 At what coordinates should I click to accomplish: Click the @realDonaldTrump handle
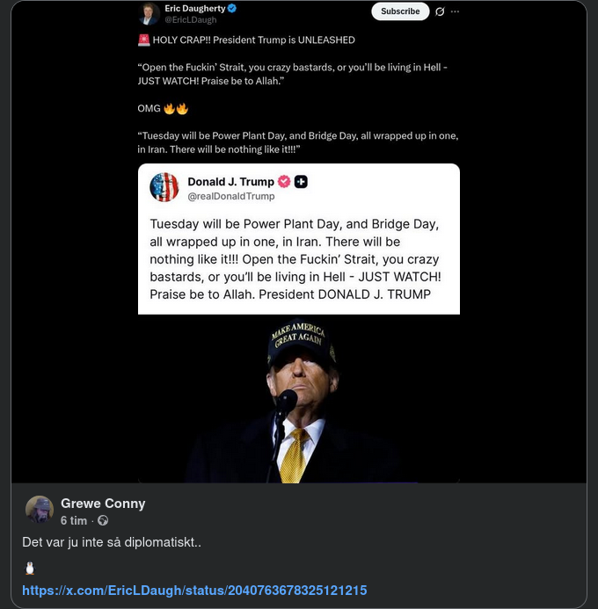coord(230,196)
